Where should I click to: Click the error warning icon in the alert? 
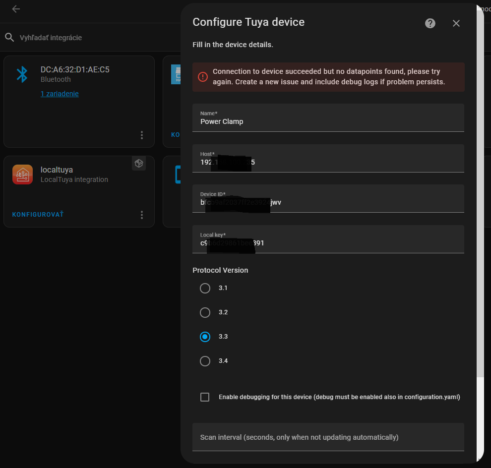click(x=203, y=77)
